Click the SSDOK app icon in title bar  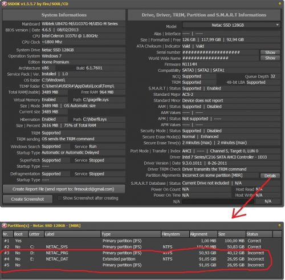coord(4,3)
